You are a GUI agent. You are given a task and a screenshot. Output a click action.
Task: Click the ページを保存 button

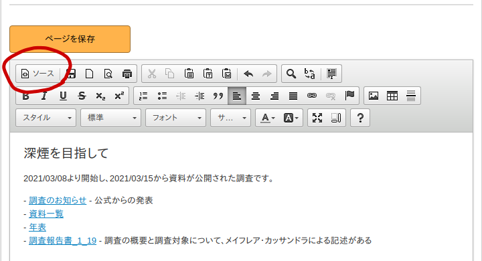click(70, 39)
